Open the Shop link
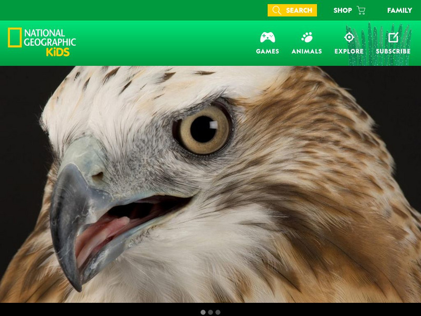 tap(343, 10)
